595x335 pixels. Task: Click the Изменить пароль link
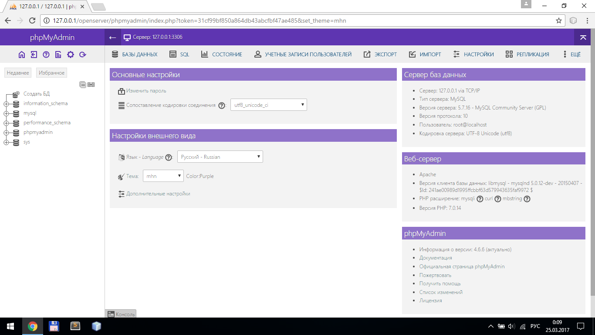[x=146, y=91]
